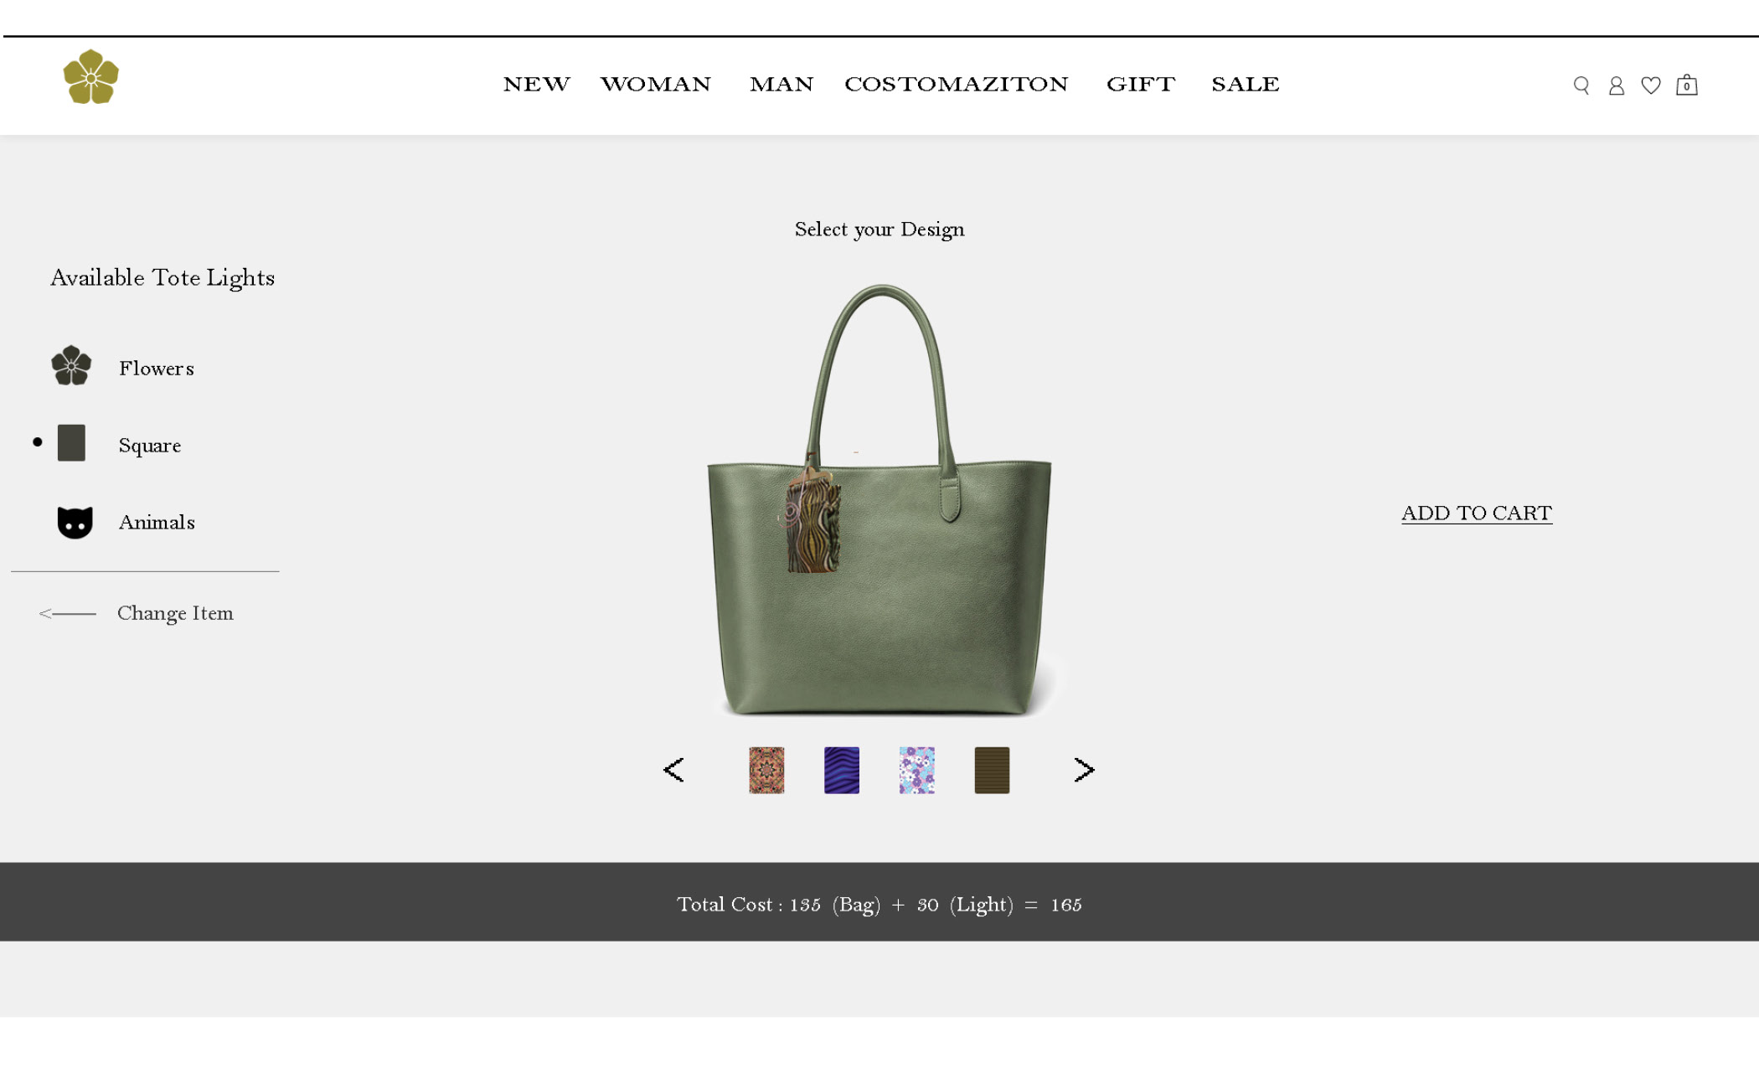Screen dimensions: 1759x1068
Task: Open the search magnifier icon
Action: [x=1581, y=85]
